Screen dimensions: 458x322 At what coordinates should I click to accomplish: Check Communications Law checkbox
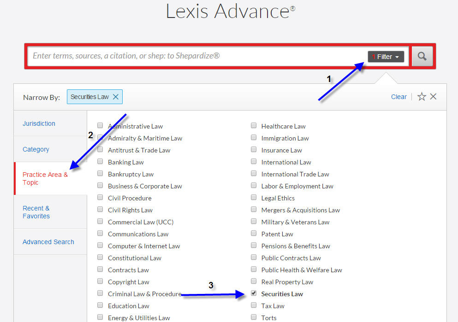click(x=100, y=233)
